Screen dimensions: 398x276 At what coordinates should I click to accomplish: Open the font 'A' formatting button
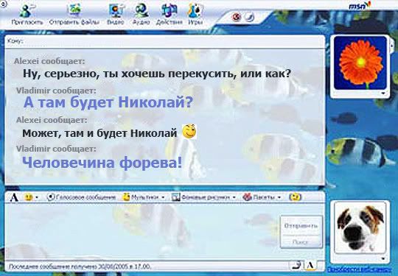pos(14,197)
